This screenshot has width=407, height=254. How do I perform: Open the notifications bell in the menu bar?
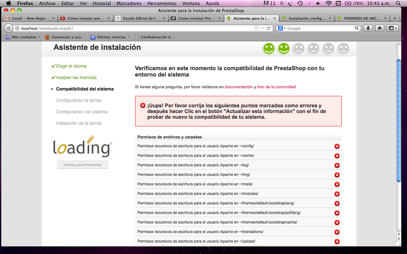click(x=282, y=3)
